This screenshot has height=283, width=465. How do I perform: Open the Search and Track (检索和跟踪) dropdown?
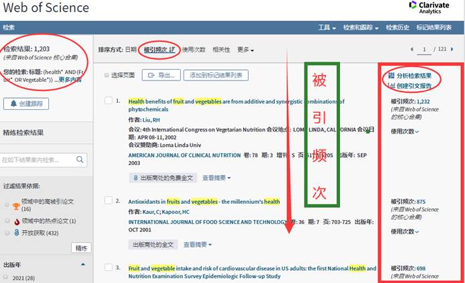[x=361, y=27]
